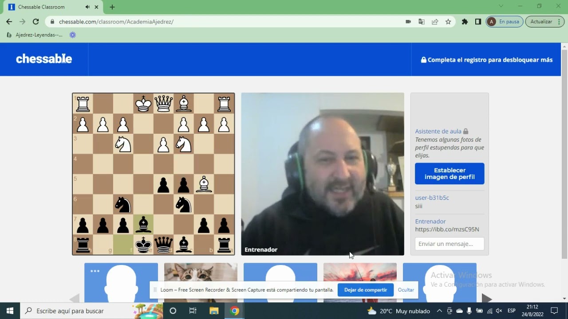This screenshot has width=568, height=319.
Task: Open the notifications action center
Action: (554, 311)
